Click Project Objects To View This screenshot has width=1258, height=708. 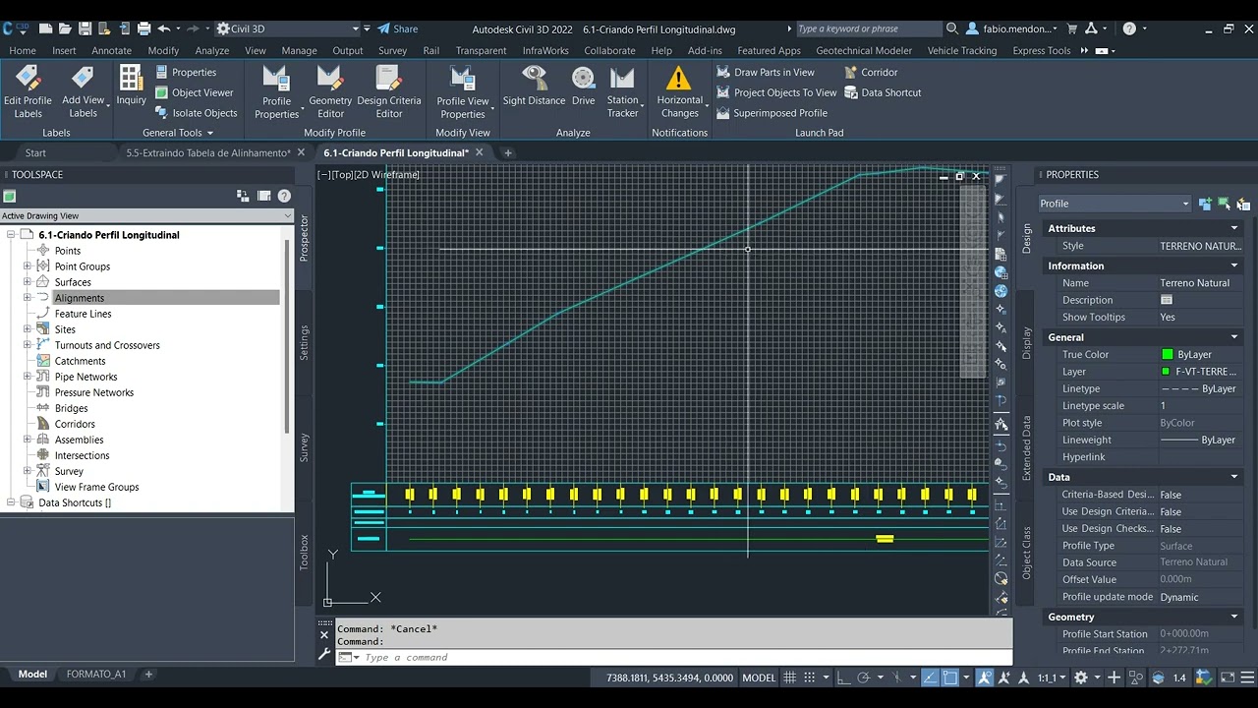click(x=776, y=92)
